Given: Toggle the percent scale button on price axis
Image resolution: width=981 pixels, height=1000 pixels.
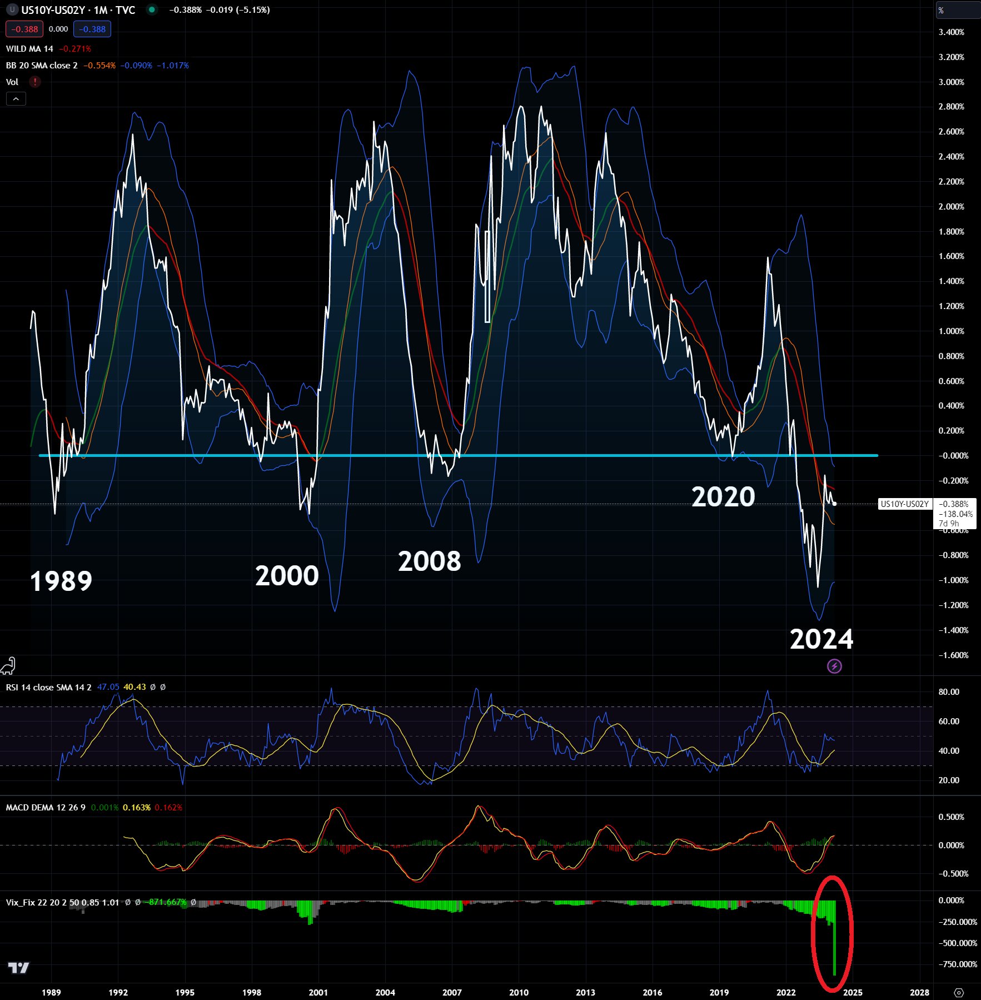Looking at the screenshot, I should pyautogui.click(x=942, y=11).
